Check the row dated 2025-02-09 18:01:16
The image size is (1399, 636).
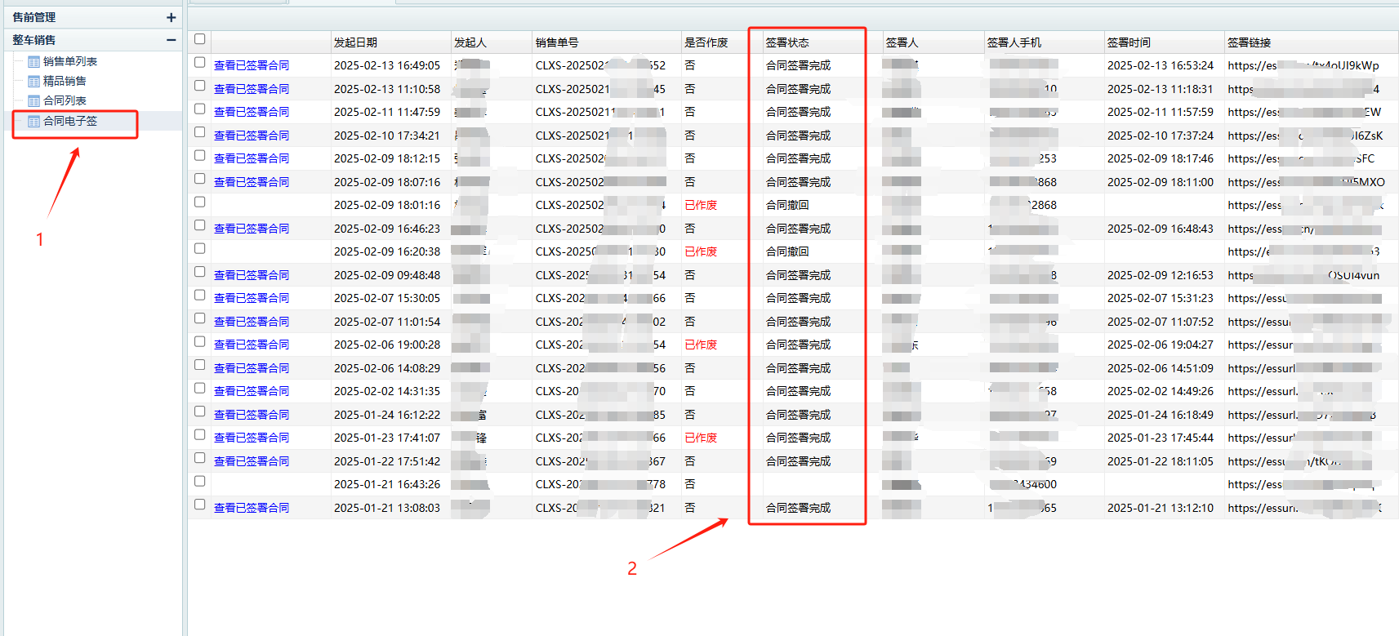tap(199, 202)
